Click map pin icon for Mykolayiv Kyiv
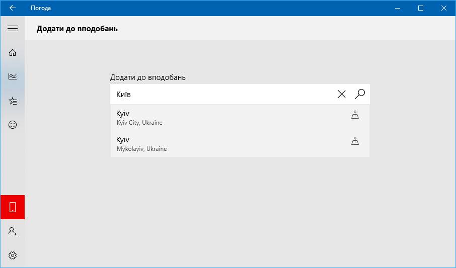 coord(355,141)
